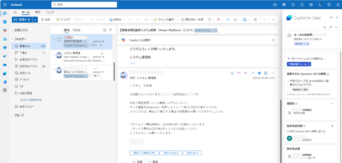Open dropdown arrow next to 新規メール
The height and width of the screenshot is (163, 342).
coord(35,20)
